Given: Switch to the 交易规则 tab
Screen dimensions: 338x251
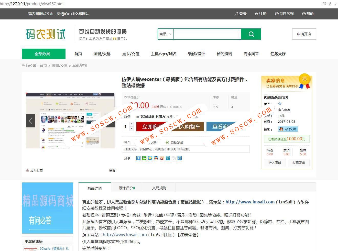Looking at the screenshot, I should click(159, 188).
